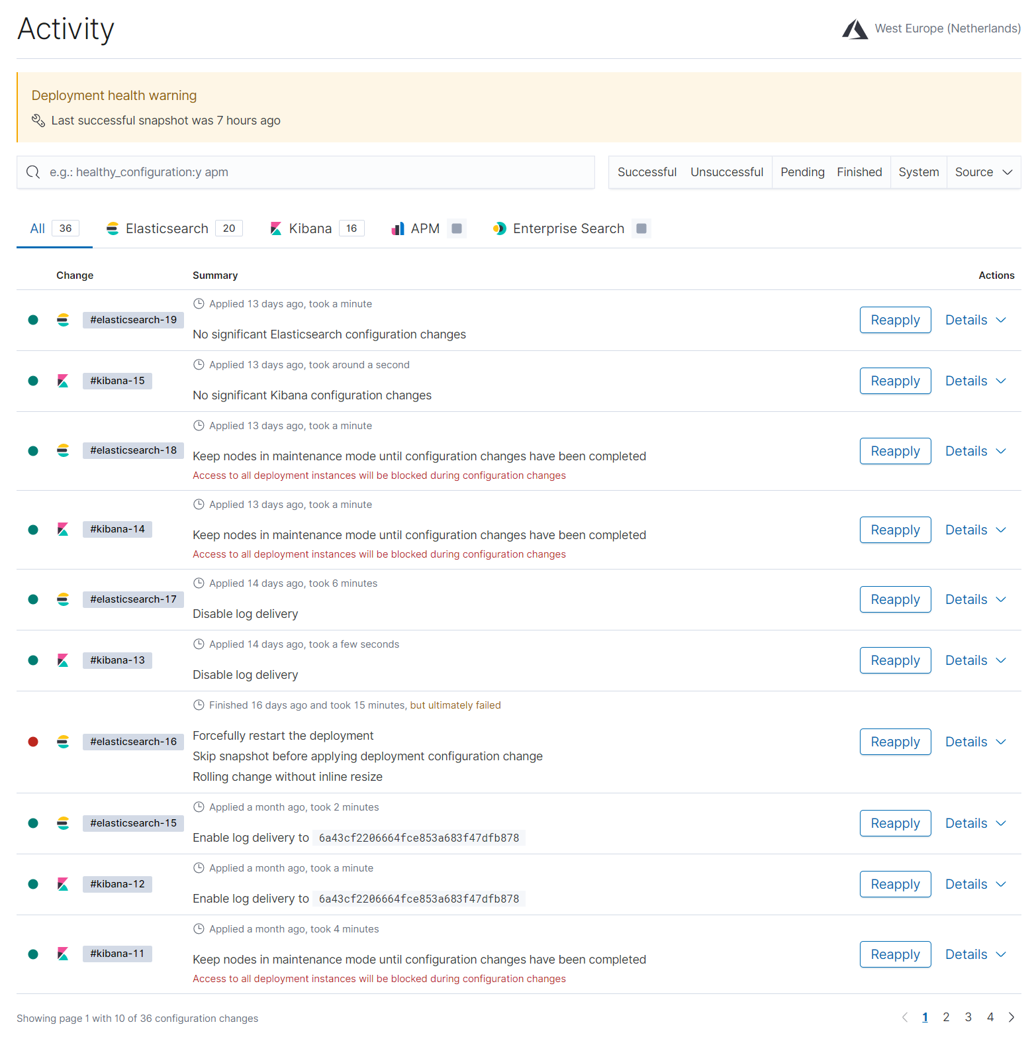Switch to the Elasticsearch tab
The image size is (1032, 1049).
point(174,228)
